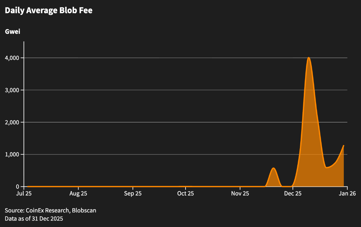Click the 1,000 y-axis tick label
Image resolution: width=361 pixels, height=227 pixels.
point(12,154)
